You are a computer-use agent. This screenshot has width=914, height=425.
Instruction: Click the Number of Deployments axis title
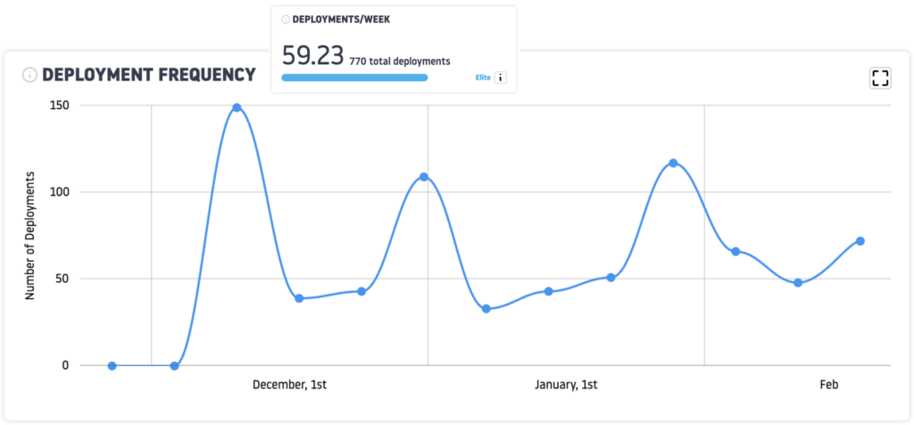tap(29, 235)
